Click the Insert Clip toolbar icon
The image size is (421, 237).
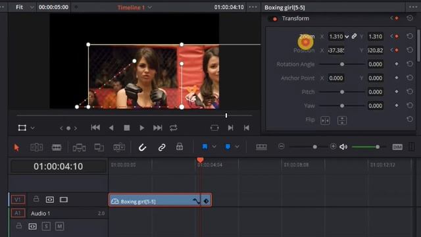click(79, 147)
